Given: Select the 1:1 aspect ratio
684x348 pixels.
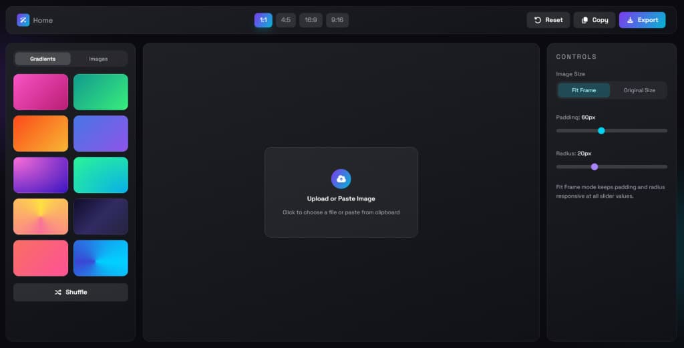Looking at the screenshot, I should tap(263, 20).
